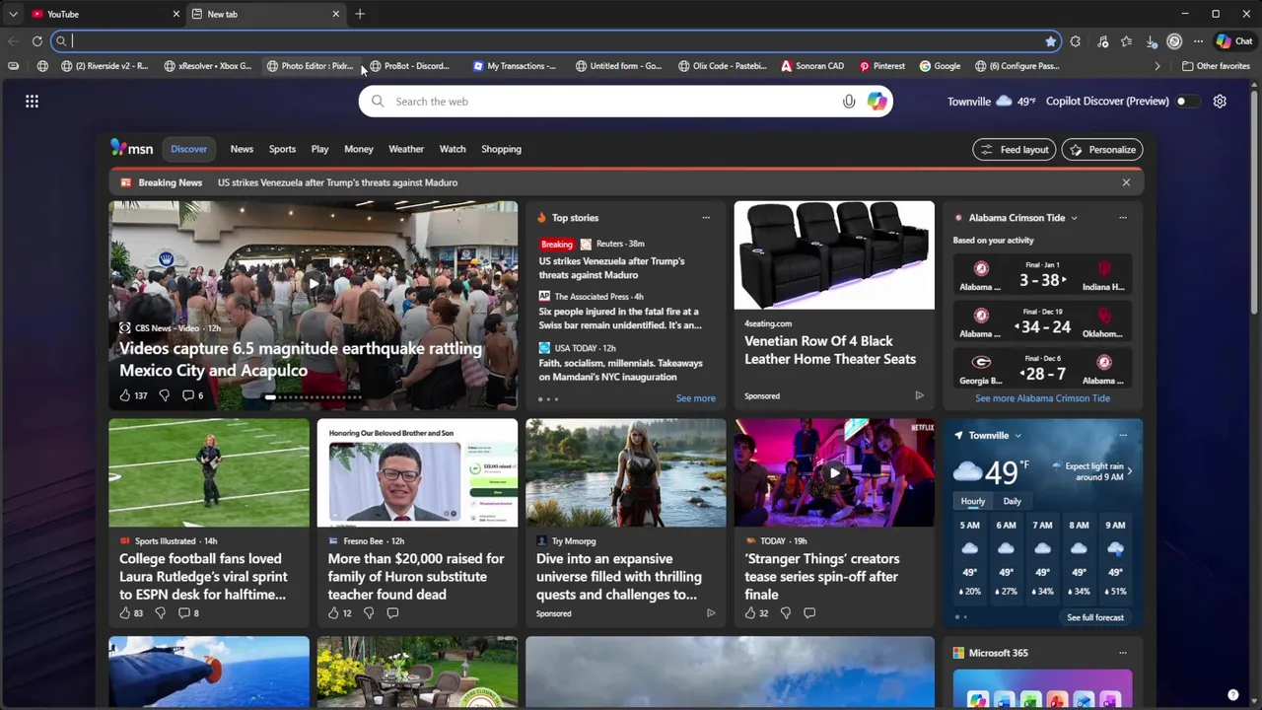The width and height of the screenshot is (1262, 710).
Task: Open the Downloads icon in toolbar
Action: tap(1152, 41)
